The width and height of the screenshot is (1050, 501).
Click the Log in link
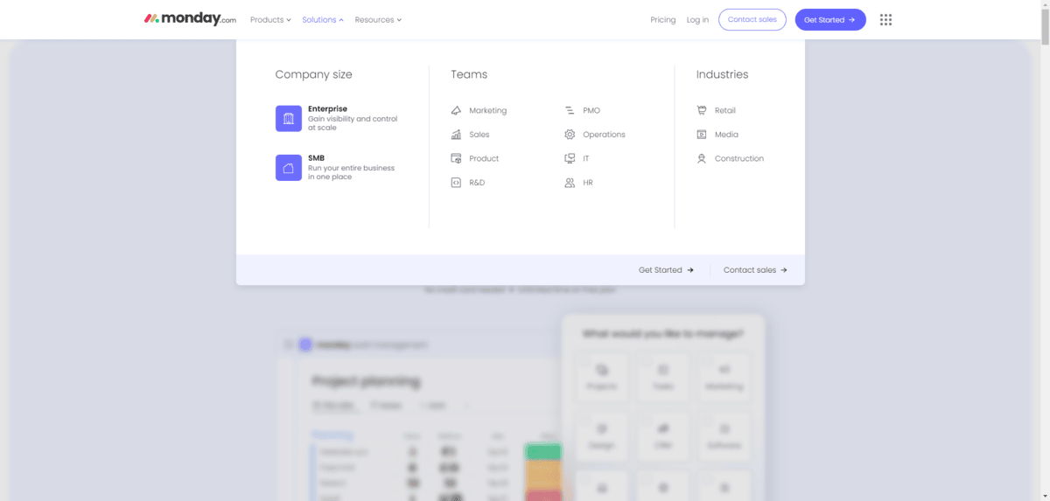click(697, 20)
